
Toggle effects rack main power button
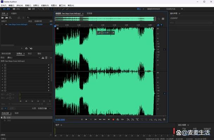2,108
